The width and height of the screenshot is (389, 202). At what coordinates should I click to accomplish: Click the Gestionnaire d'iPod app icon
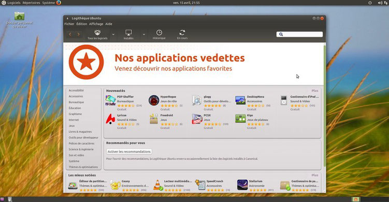(x=284, y=101)
